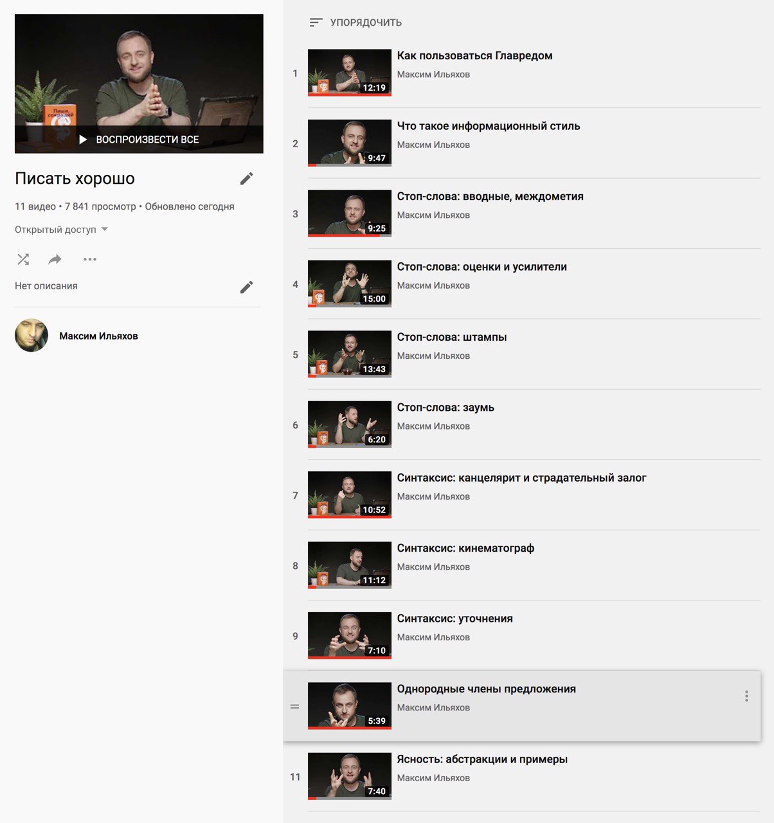Click the sort icon next to УПОРЯДОЧИТЬ
The image size is (774, 823).
click(316, 23)
